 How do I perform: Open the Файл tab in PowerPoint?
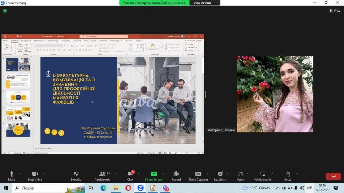pos(5,41)
